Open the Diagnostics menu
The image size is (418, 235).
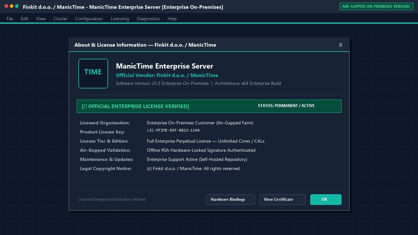(148, 19)
